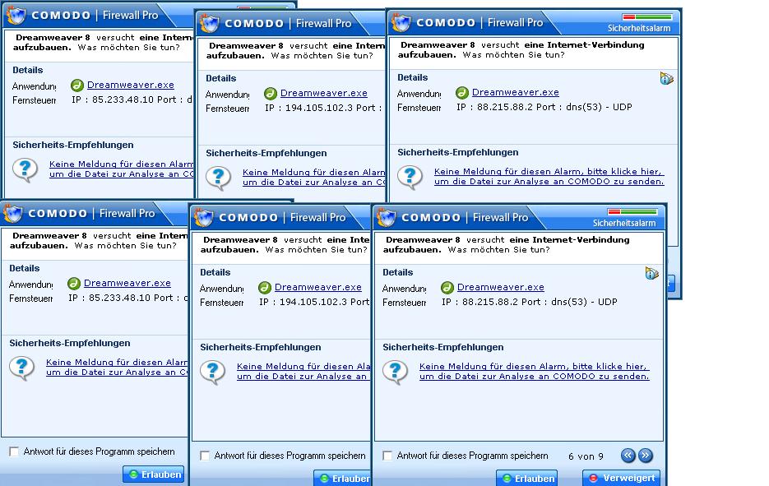Screen dimensions: 769x486
Task: Click Erlauben in lower 194.105.102.3 alert
Action: 342,478
